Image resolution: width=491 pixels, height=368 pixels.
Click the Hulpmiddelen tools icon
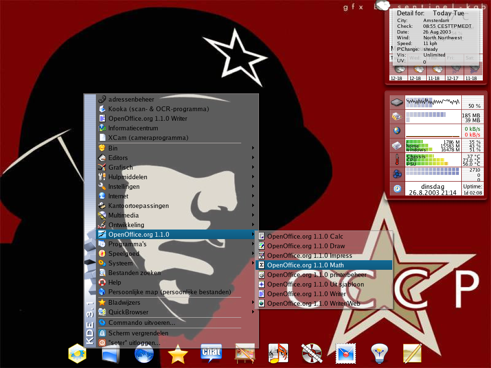[102, 177]
